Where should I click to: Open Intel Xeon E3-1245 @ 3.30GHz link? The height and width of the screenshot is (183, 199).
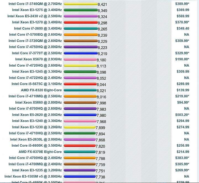pos(37,72)
